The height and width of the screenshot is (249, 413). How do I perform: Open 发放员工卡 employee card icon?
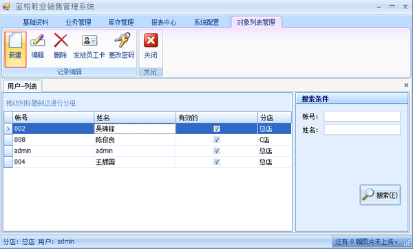[89, 41]
